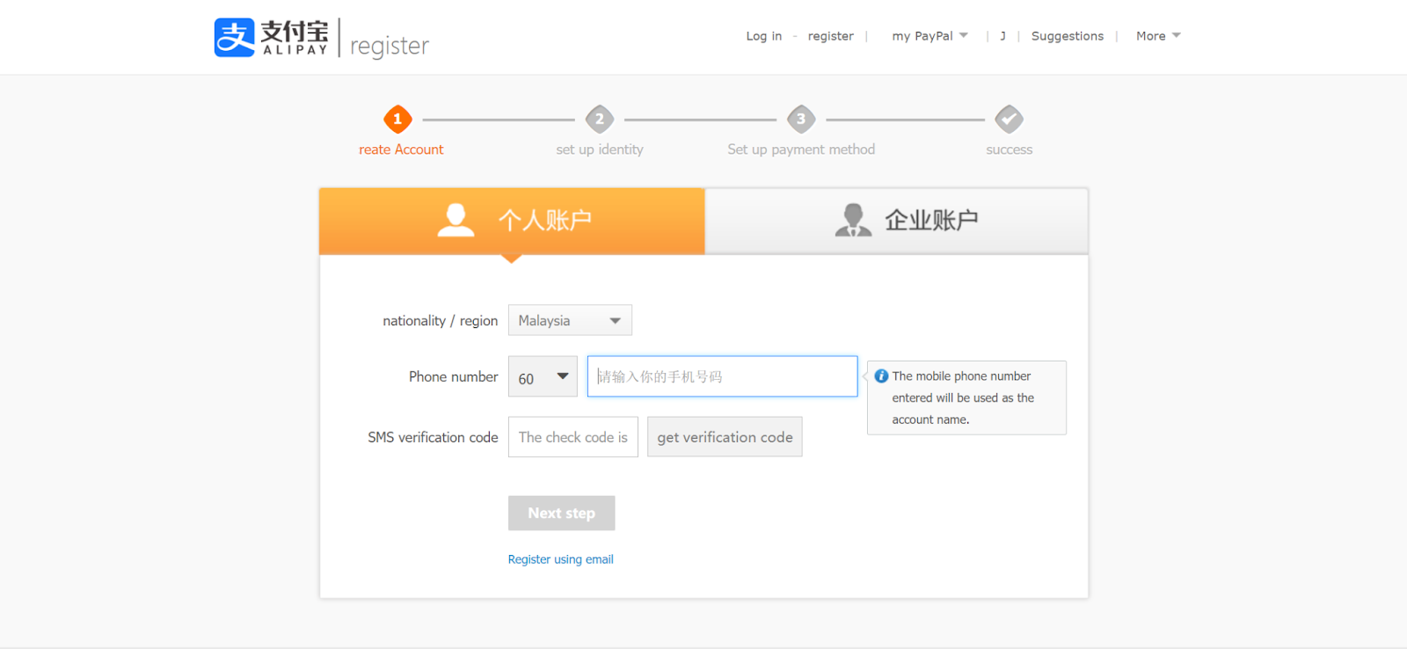Image resolution: width=1407 pixels, height=649 pixels.
Task: Click the business account person icon
Action: click(x=853, y=220)
